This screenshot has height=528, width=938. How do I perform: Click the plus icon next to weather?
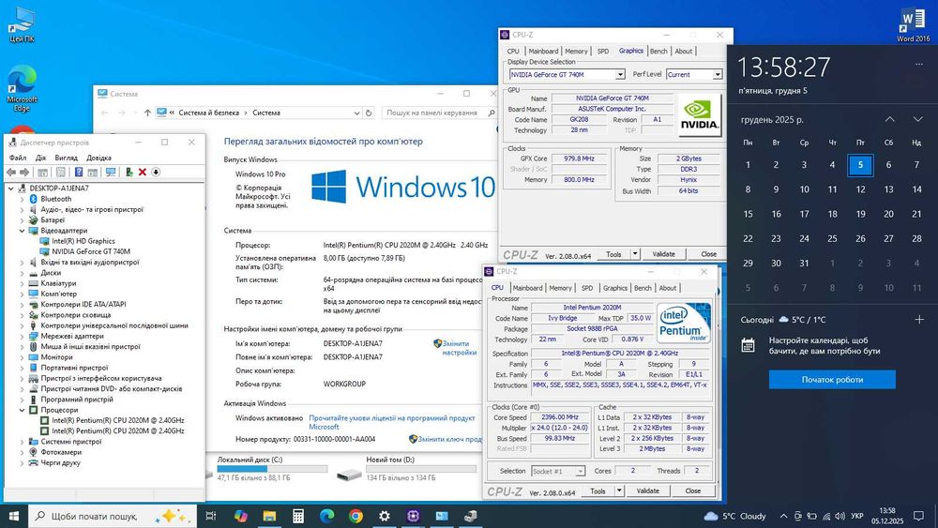tap(919, 319)
